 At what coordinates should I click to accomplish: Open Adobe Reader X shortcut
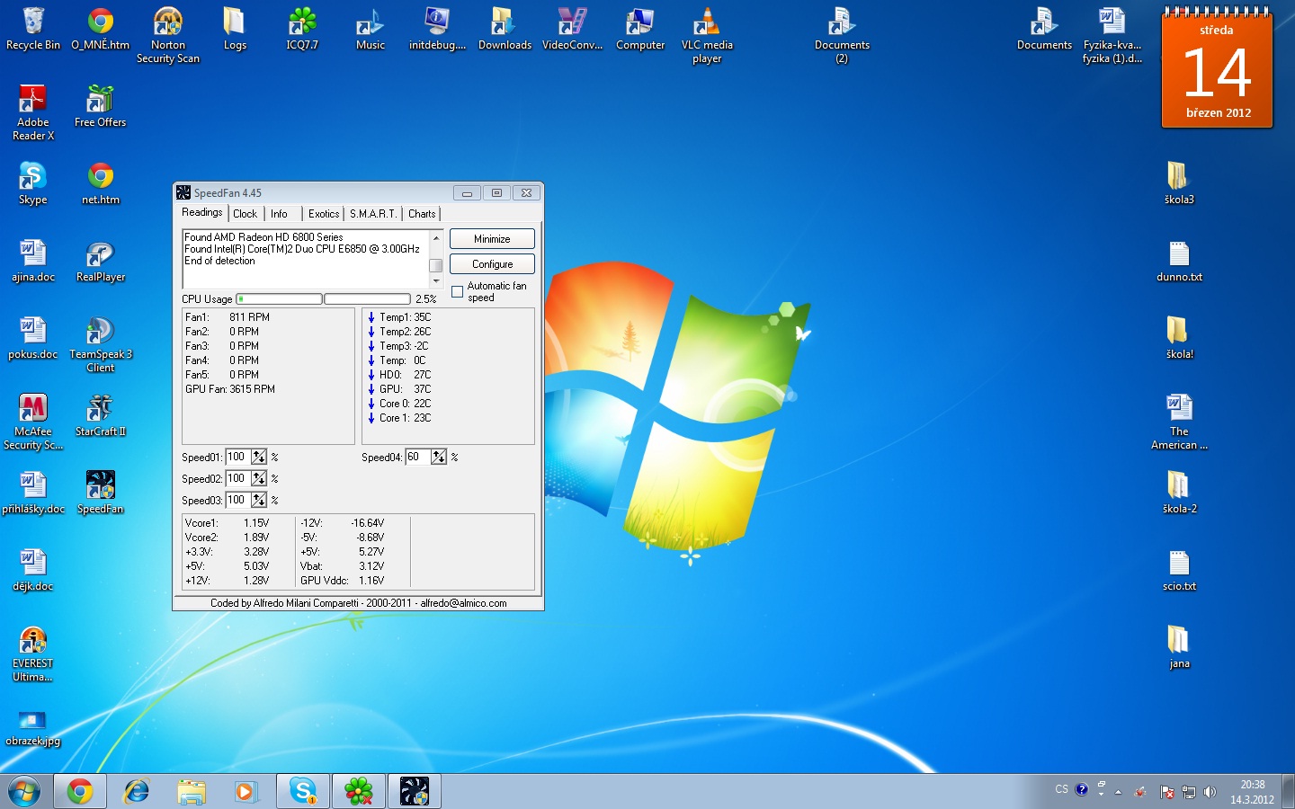(x=33, y=112)
